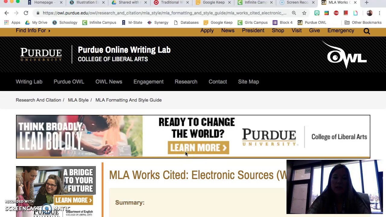This screenshot has height=217, width=386.
Task: Go back to the previous page
Action: tap(7, 13)
